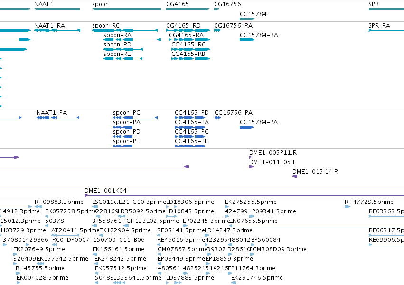The width and height of the screenshot is (404, 285).
Task: Select the LD14247.3prime EST label
Action: pos(228,230)
